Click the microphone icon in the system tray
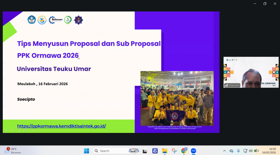 [238, 151]
